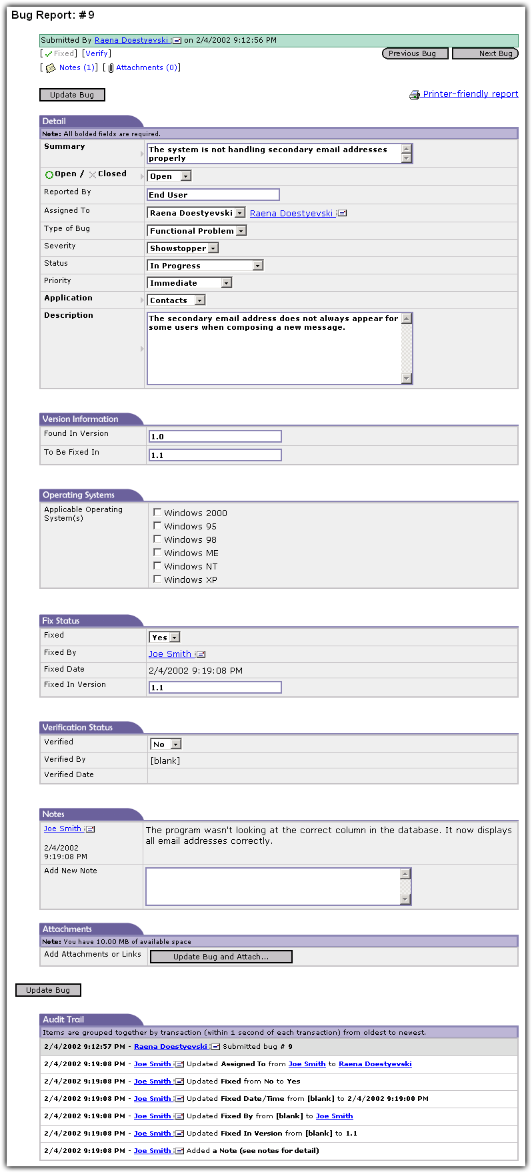The height and width of the screenshot is (1173, 532).
Task: Click contact card icon in Fixed By row
Action: (x=201, y=654)
